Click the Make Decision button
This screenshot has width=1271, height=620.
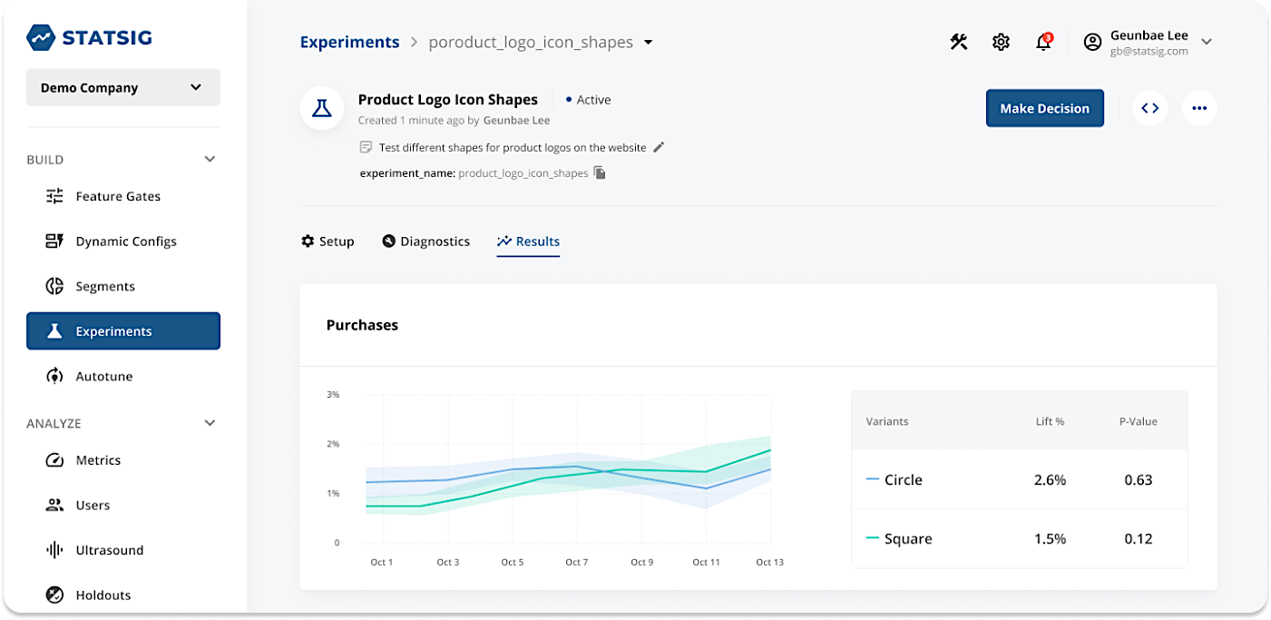tap(1044, 108)
